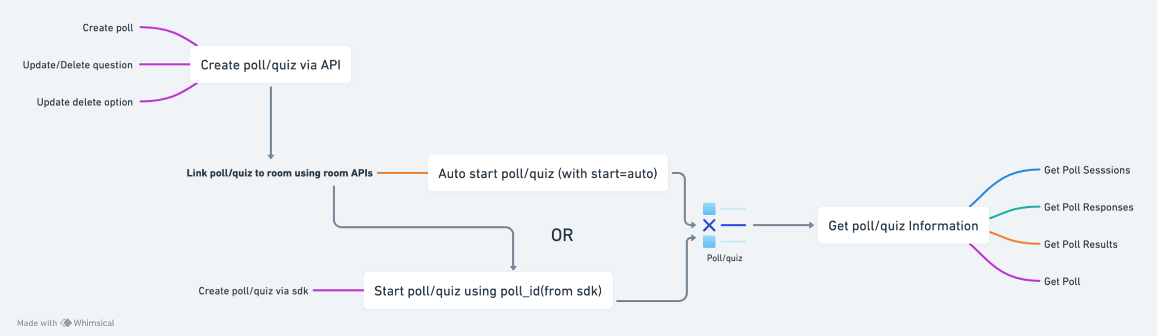
Task: Click the Create poll branch label
Action: (108, 28)
